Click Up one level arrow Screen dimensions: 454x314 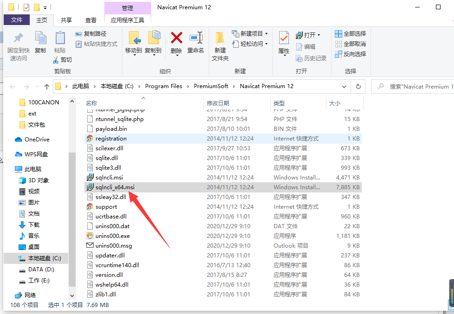point(47,86)
